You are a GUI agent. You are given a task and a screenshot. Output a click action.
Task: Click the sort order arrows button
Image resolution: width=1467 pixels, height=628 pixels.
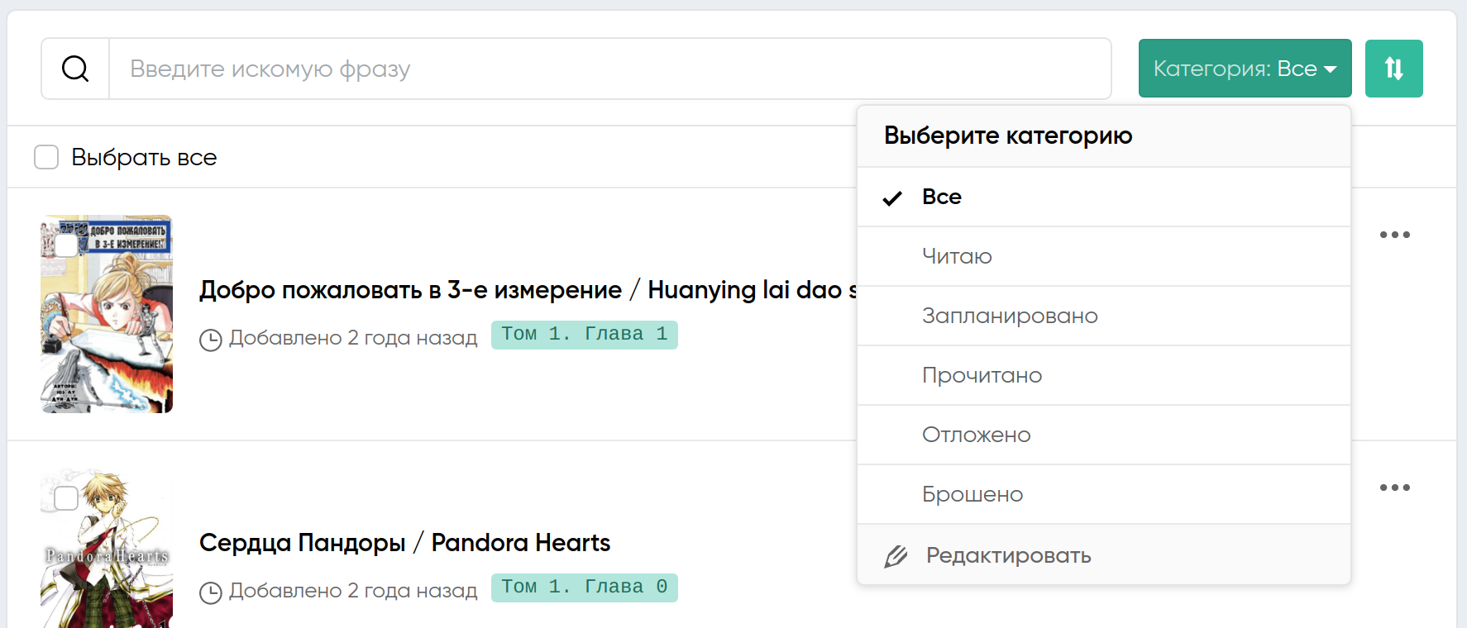[1393, 69]
